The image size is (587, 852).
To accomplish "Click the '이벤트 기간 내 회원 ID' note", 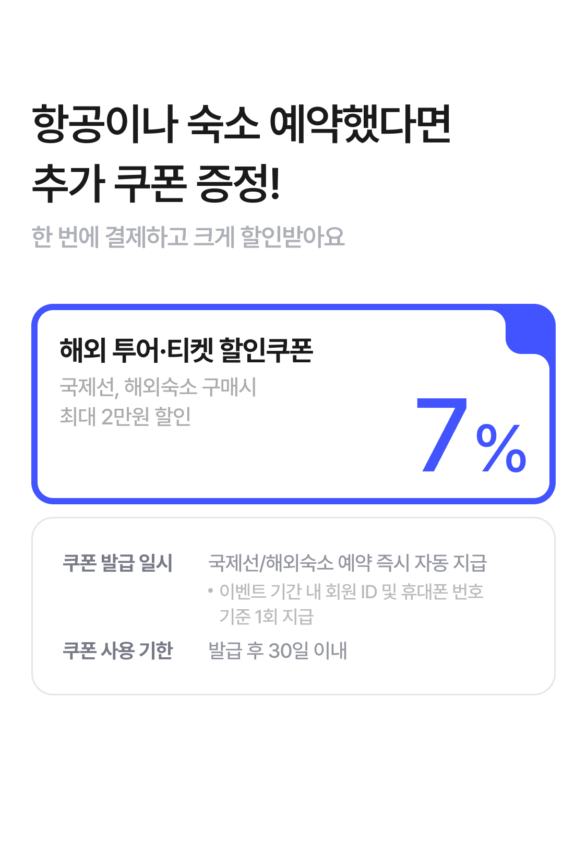I will pyautogui.click(x=351, y=591).
